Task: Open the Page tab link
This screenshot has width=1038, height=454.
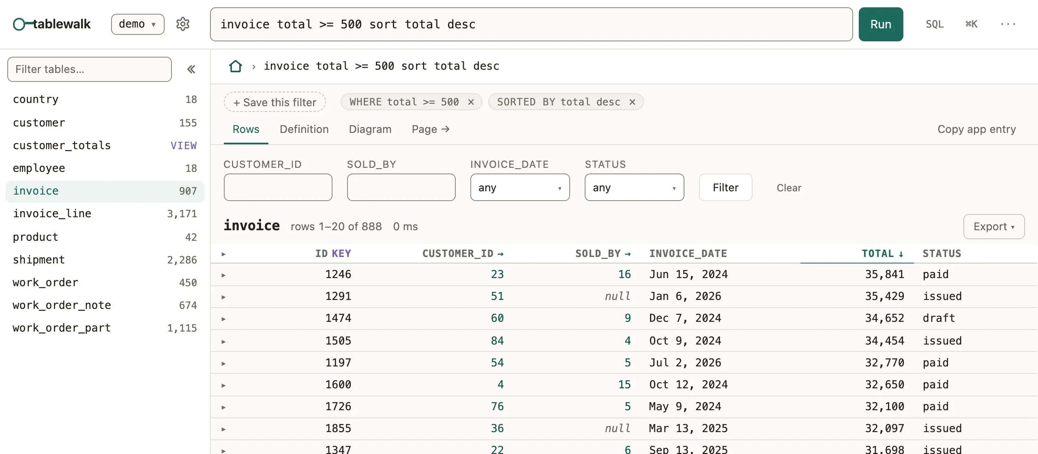Action: 431,129
